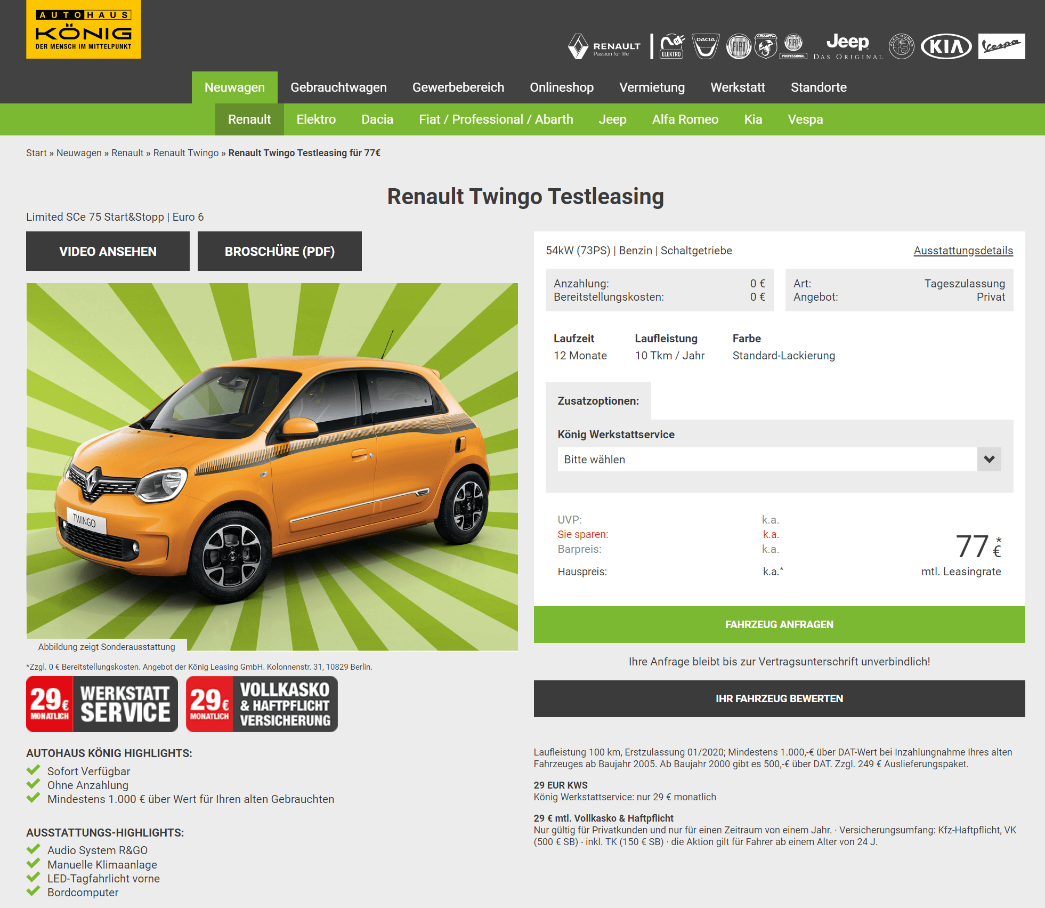The width and height of the screenshot is (1045, 908).
Task: Click the Sie sparen label
Action: click(x=582, y=534)
